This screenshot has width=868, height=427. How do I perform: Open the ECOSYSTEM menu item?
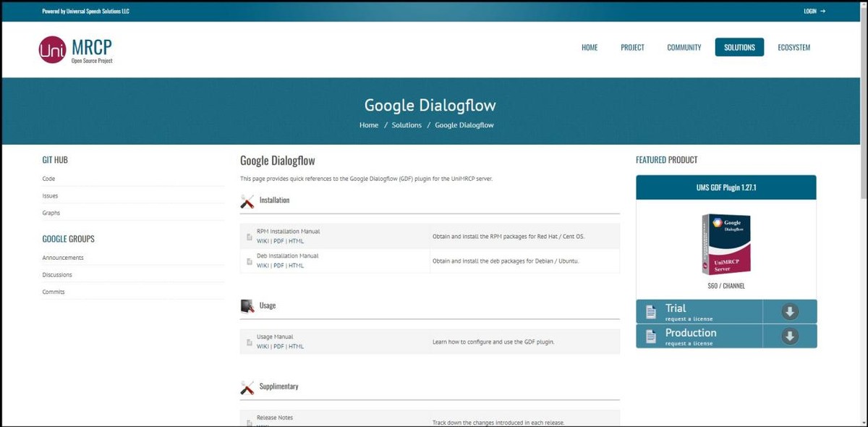click(794, 48)
